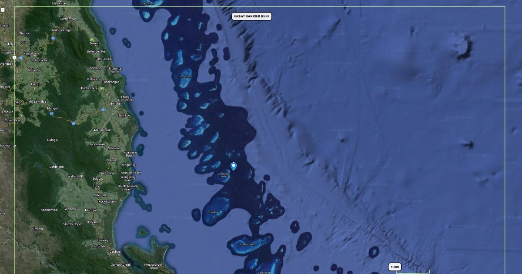This screenshot has width=522, height=274.
Task: Click the route 32 shield near Goldsborough
Action: tap(53, 38)
